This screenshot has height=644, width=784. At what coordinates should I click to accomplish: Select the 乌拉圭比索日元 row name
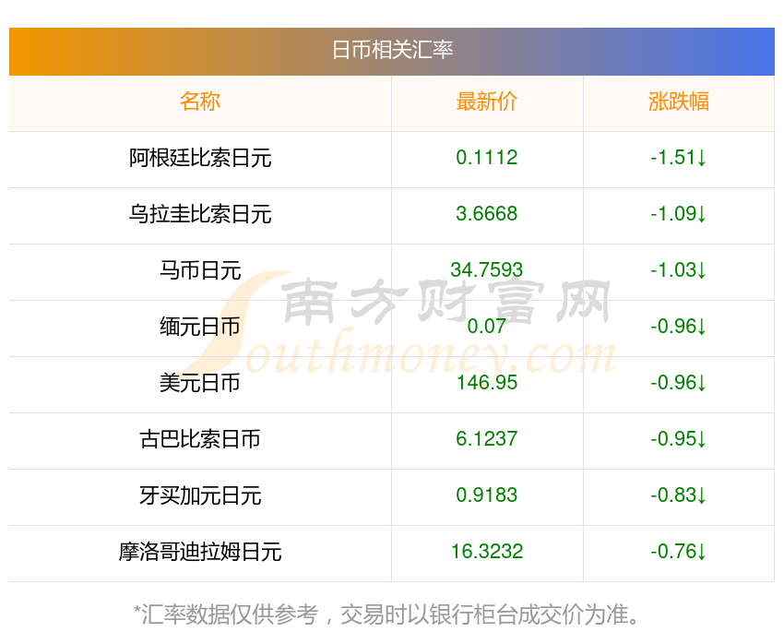click(200, 214)
